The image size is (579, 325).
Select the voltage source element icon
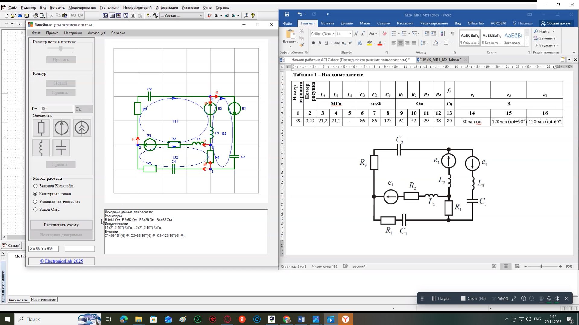coord(61,128)
